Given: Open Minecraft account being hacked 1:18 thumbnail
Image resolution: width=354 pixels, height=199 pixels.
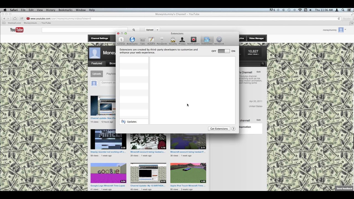Looking at the screenshot, I should (148, 142).
